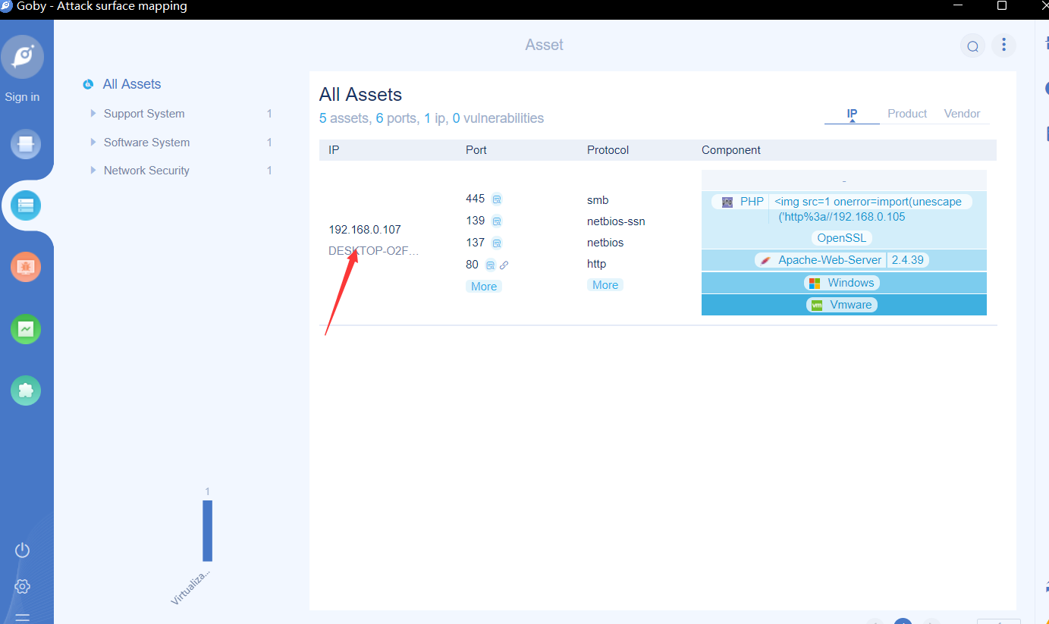Click the Asset page title
This screenshot has height=624, width=1049.
[544, 45]
